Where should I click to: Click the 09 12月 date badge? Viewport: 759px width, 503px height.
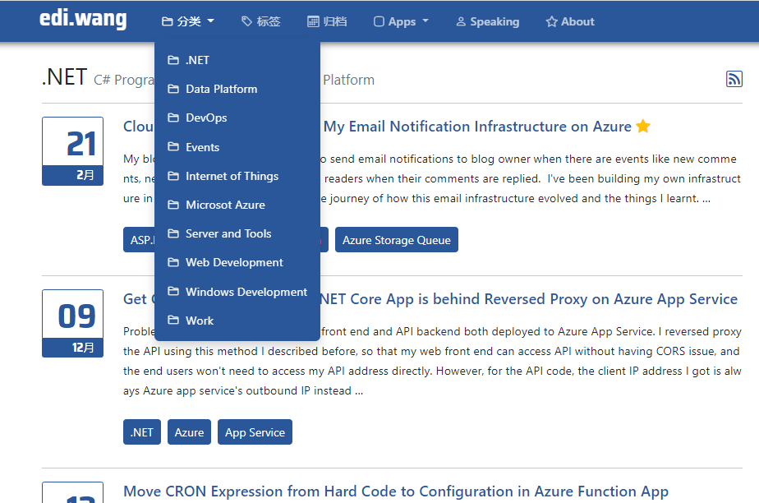click(72, 323)
